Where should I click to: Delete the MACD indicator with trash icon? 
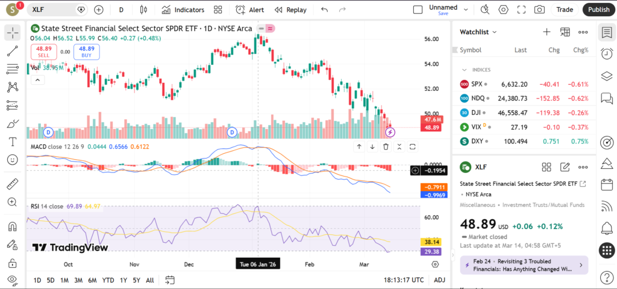click(386, 147)
